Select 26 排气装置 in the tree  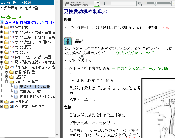click(19, 102)
